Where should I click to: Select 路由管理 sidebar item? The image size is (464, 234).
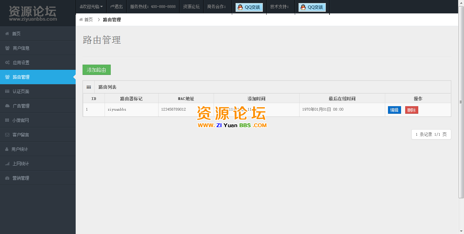point(38,77)
